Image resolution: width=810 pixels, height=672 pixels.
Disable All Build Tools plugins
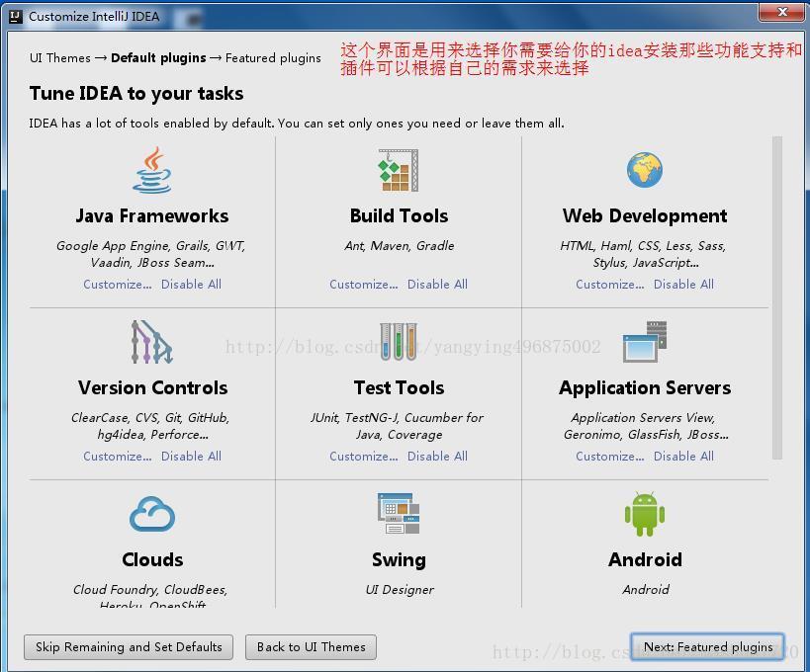click(x=437, y=284)
